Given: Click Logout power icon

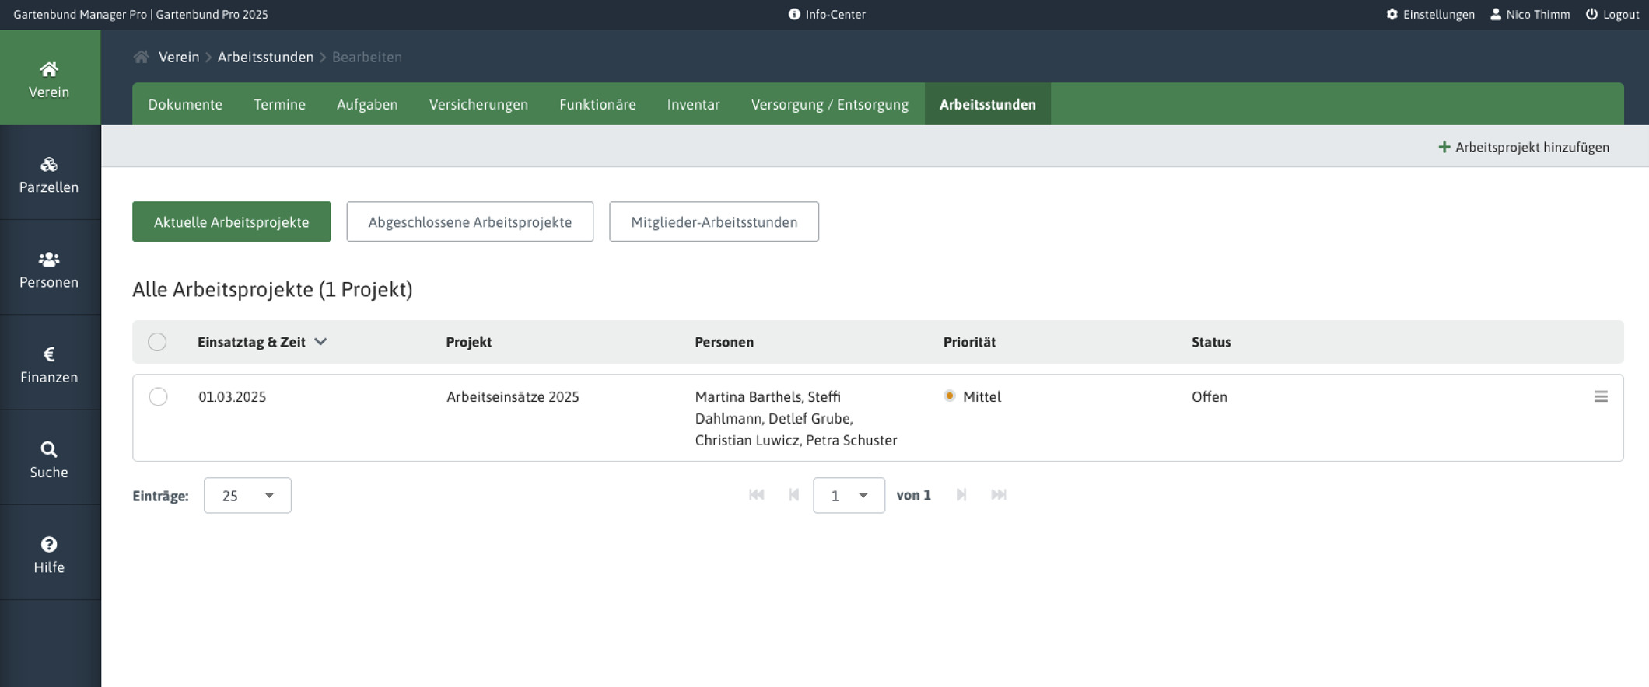Looking at the screenshot, I should click(x=1612, y=14).
